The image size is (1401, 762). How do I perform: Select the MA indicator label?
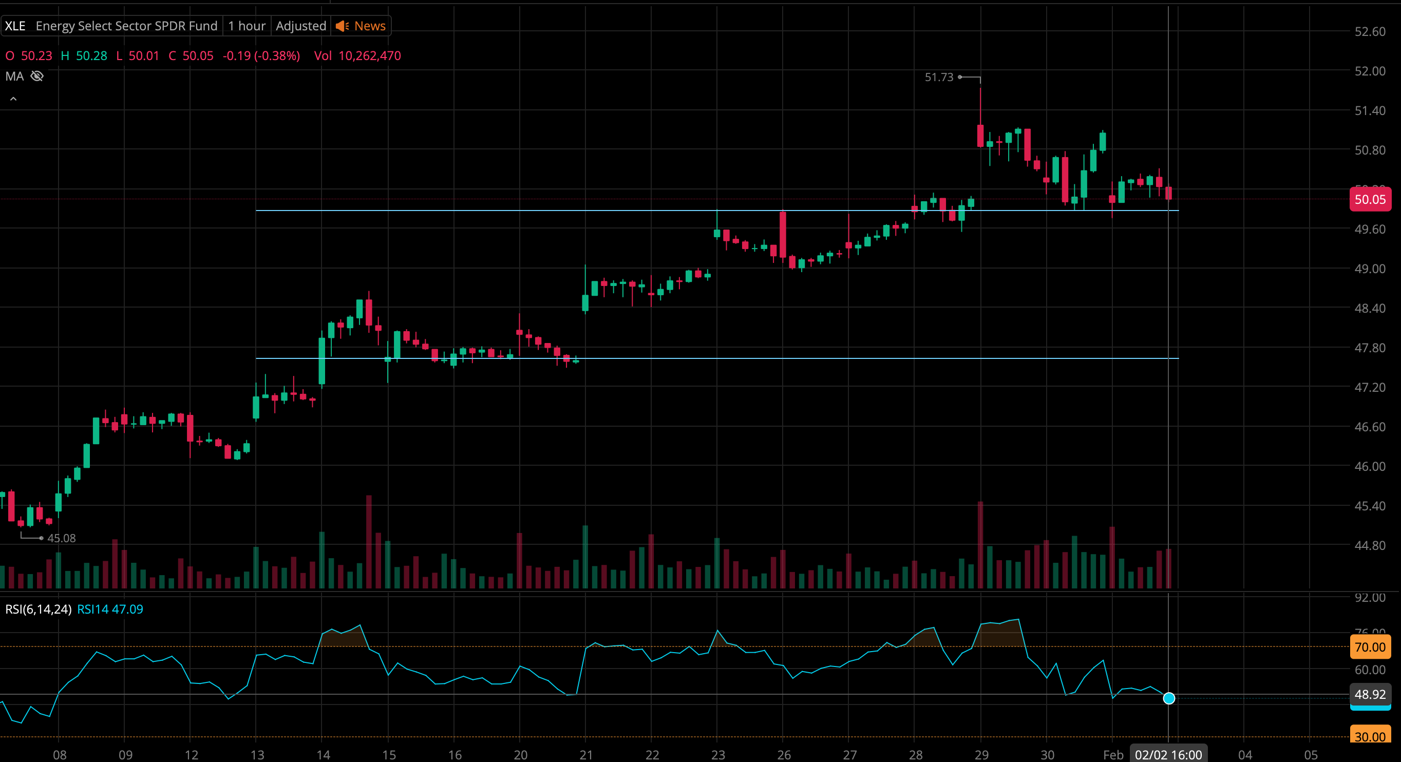point(15,76)
